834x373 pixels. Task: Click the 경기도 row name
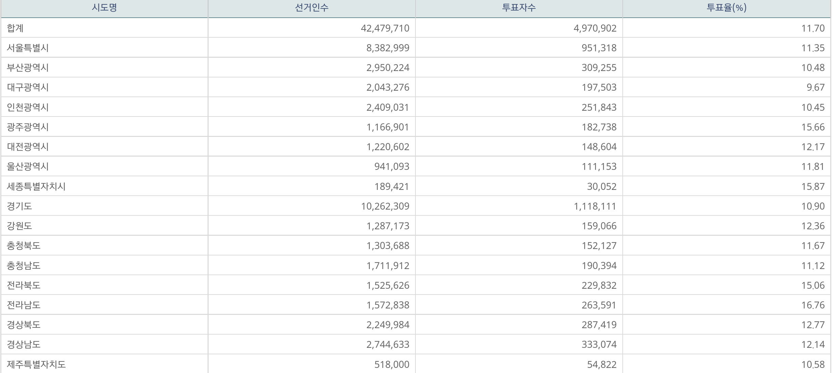pyautogui.click(x=19, y=206)
